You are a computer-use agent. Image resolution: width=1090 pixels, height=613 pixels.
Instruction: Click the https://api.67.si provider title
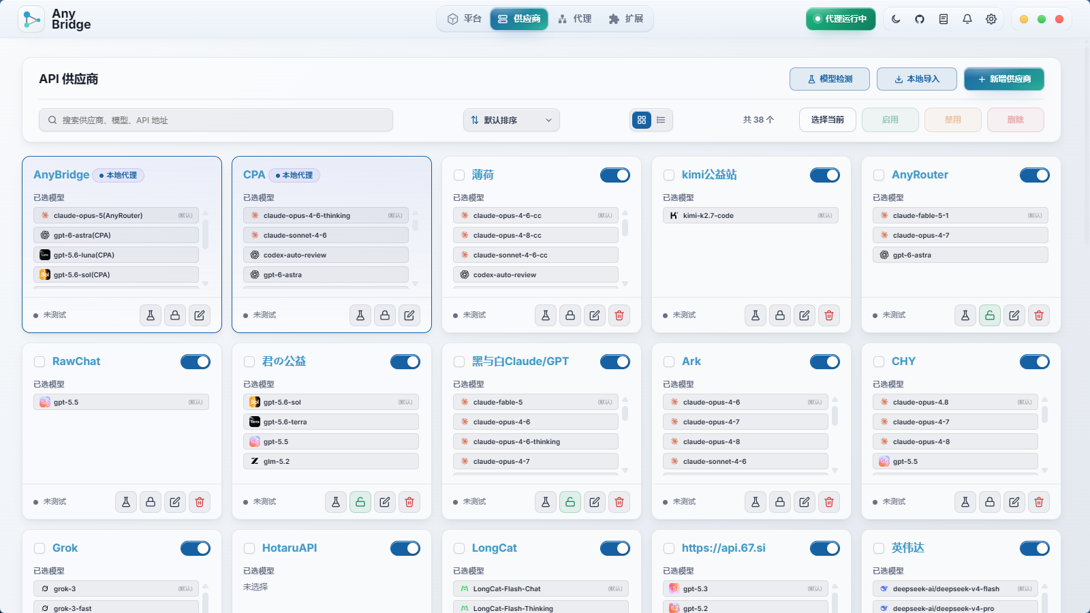click(723, 548)
